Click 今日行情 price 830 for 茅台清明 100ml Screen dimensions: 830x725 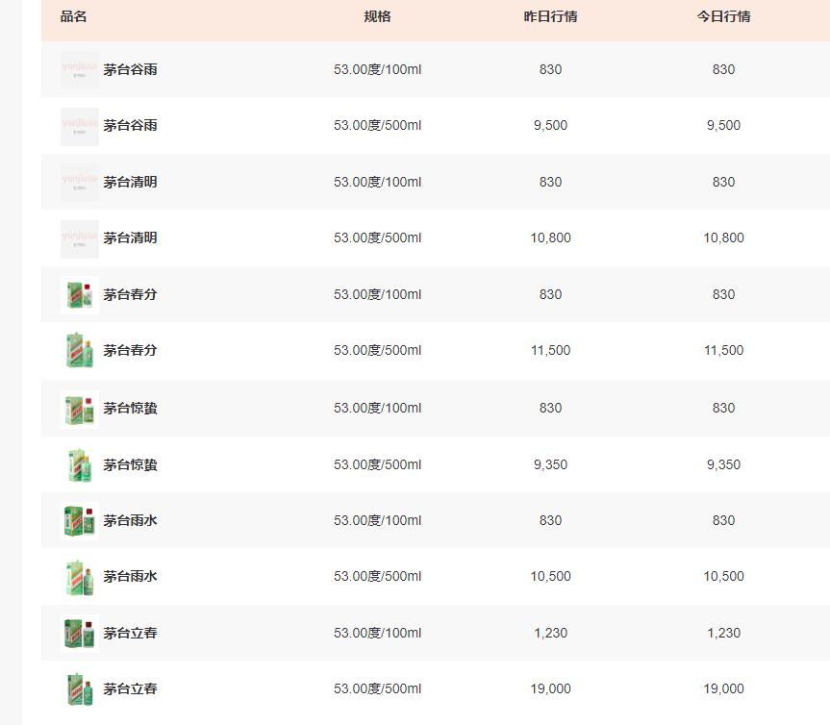[x=723, y=182]
